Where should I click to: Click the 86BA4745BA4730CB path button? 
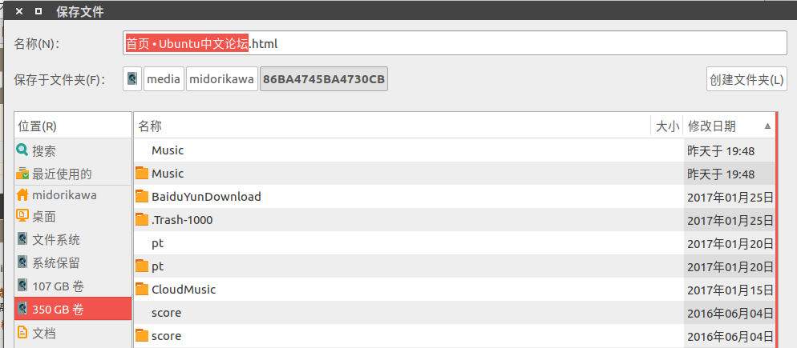(324, 79)
